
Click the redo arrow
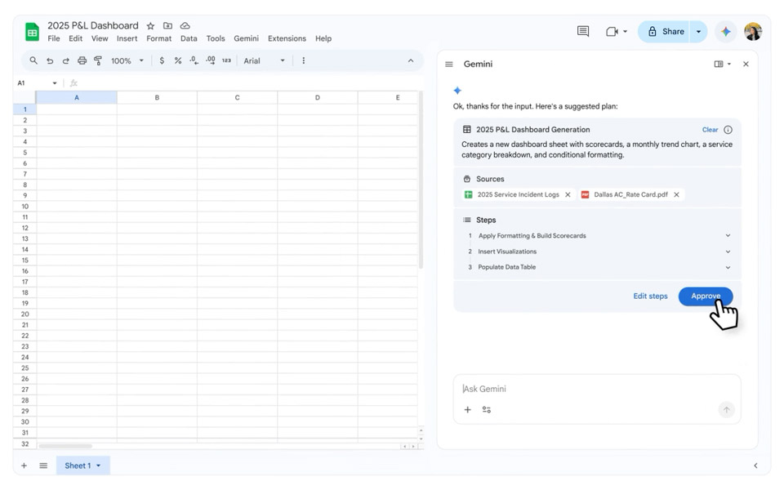65,60
